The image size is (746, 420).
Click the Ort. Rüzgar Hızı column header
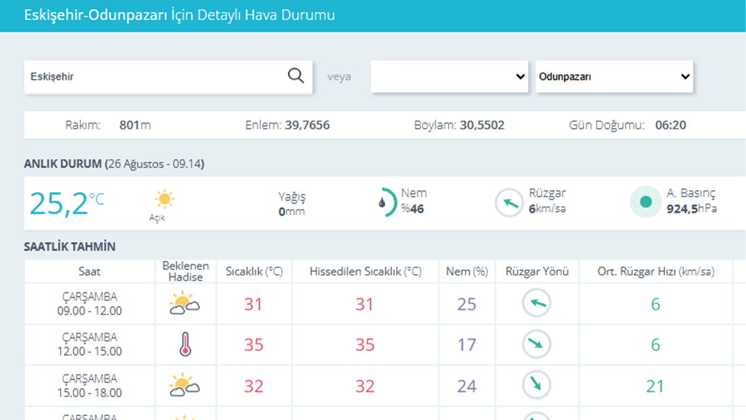point(656,271)
